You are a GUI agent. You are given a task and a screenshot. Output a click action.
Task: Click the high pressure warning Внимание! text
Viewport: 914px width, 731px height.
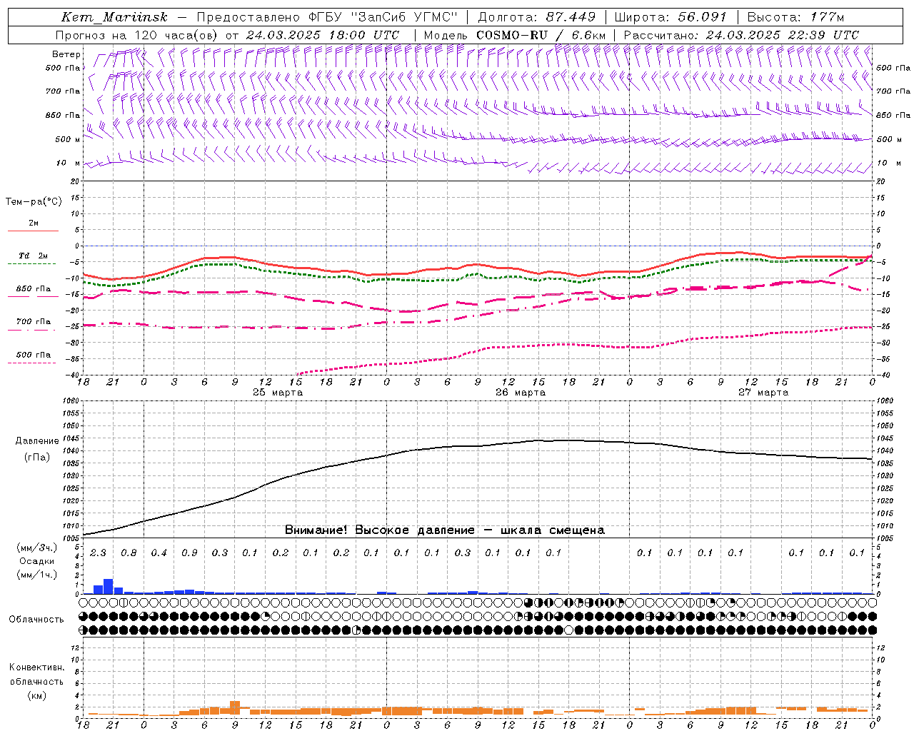click(x=445, y=530)
